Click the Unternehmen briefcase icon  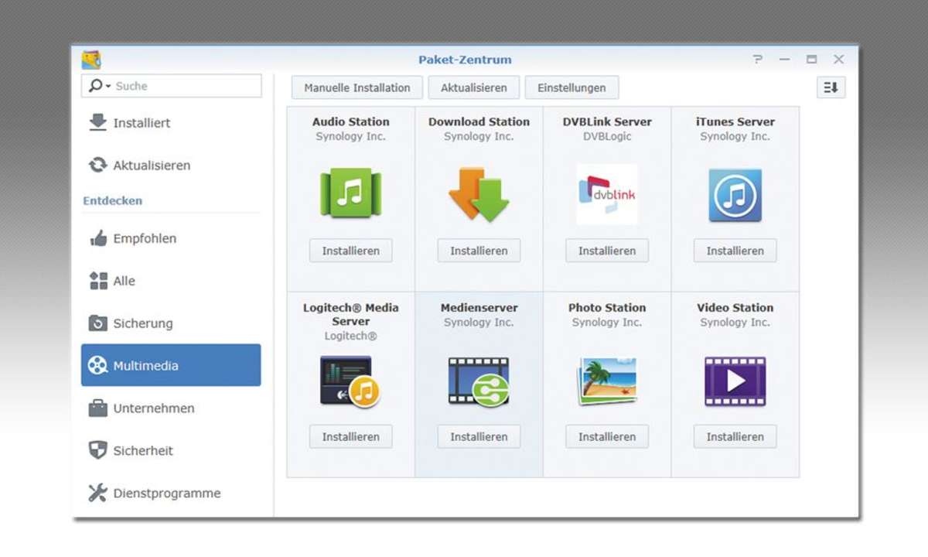click(98, 408)
